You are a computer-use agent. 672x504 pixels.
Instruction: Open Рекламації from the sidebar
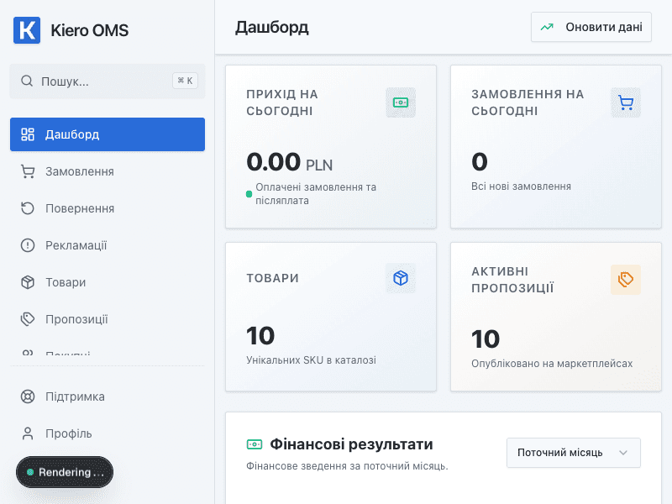(x=108, y=245)
